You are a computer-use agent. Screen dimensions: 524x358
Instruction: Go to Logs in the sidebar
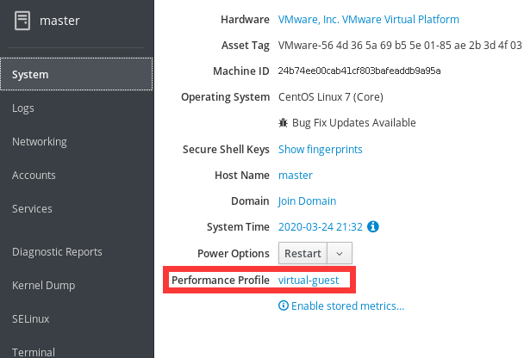pos(23,108)
